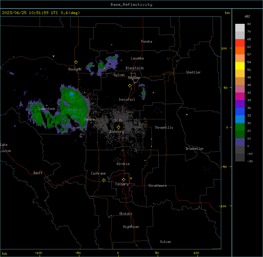Choose the bright green 20-30 dBZ swatch

pyautogui.click(x=240, y=127)
